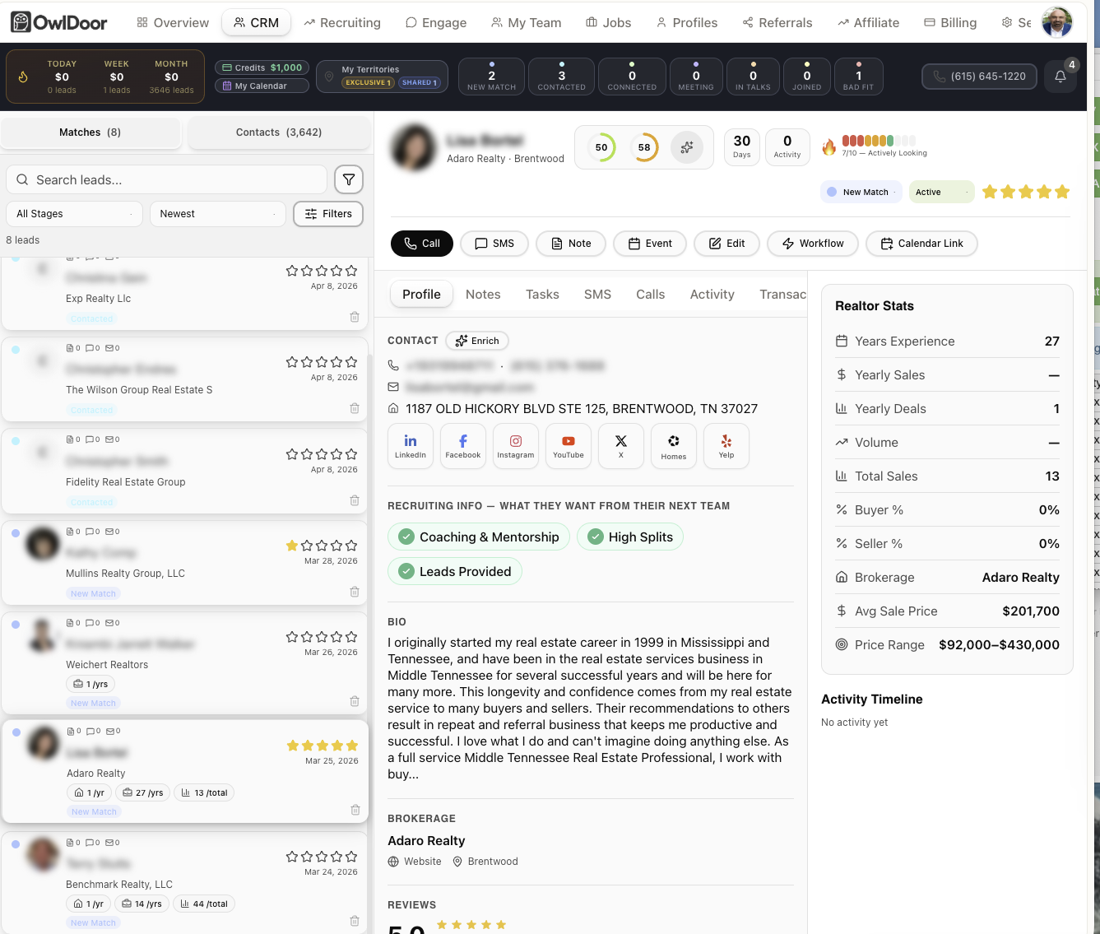Open the YouTube social link
This screenshot has height=934, width=1100.
coord(568,445)
